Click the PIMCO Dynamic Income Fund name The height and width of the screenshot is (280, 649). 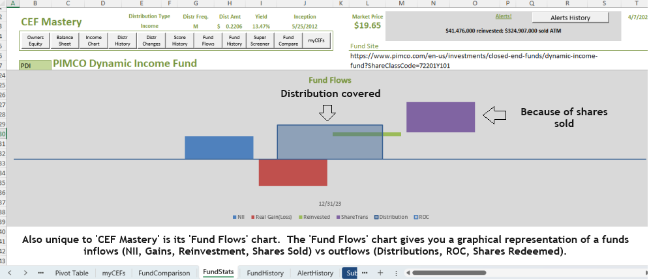pos(125,63)
